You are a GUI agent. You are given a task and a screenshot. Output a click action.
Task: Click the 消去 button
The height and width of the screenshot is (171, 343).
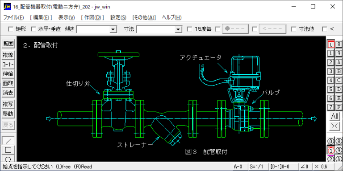tap(8, 93)
